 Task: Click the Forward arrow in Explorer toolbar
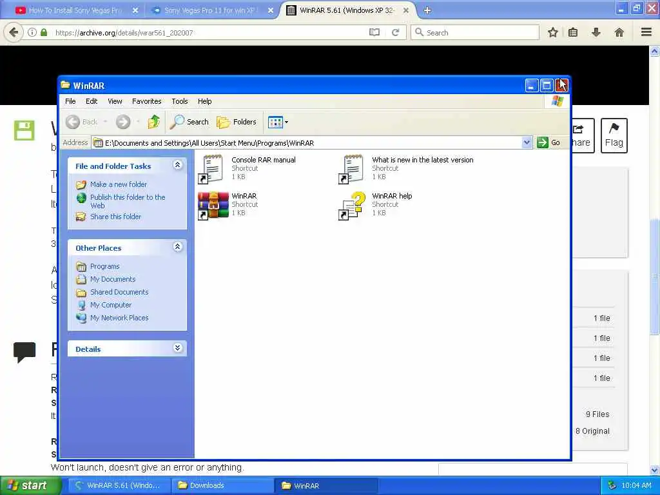[x=123, y=122]
